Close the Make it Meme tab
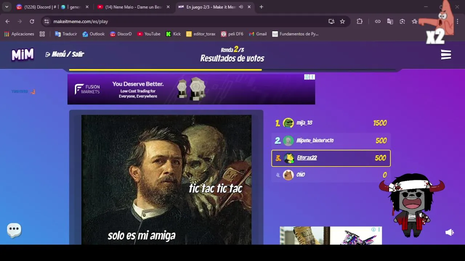The height and width of the screenshot is (261, 465). tap(249, 7)
